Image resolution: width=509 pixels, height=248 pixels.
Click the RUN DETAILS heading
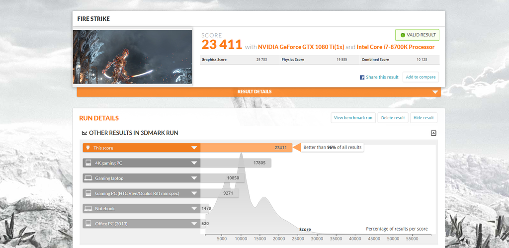click(99, 118)
